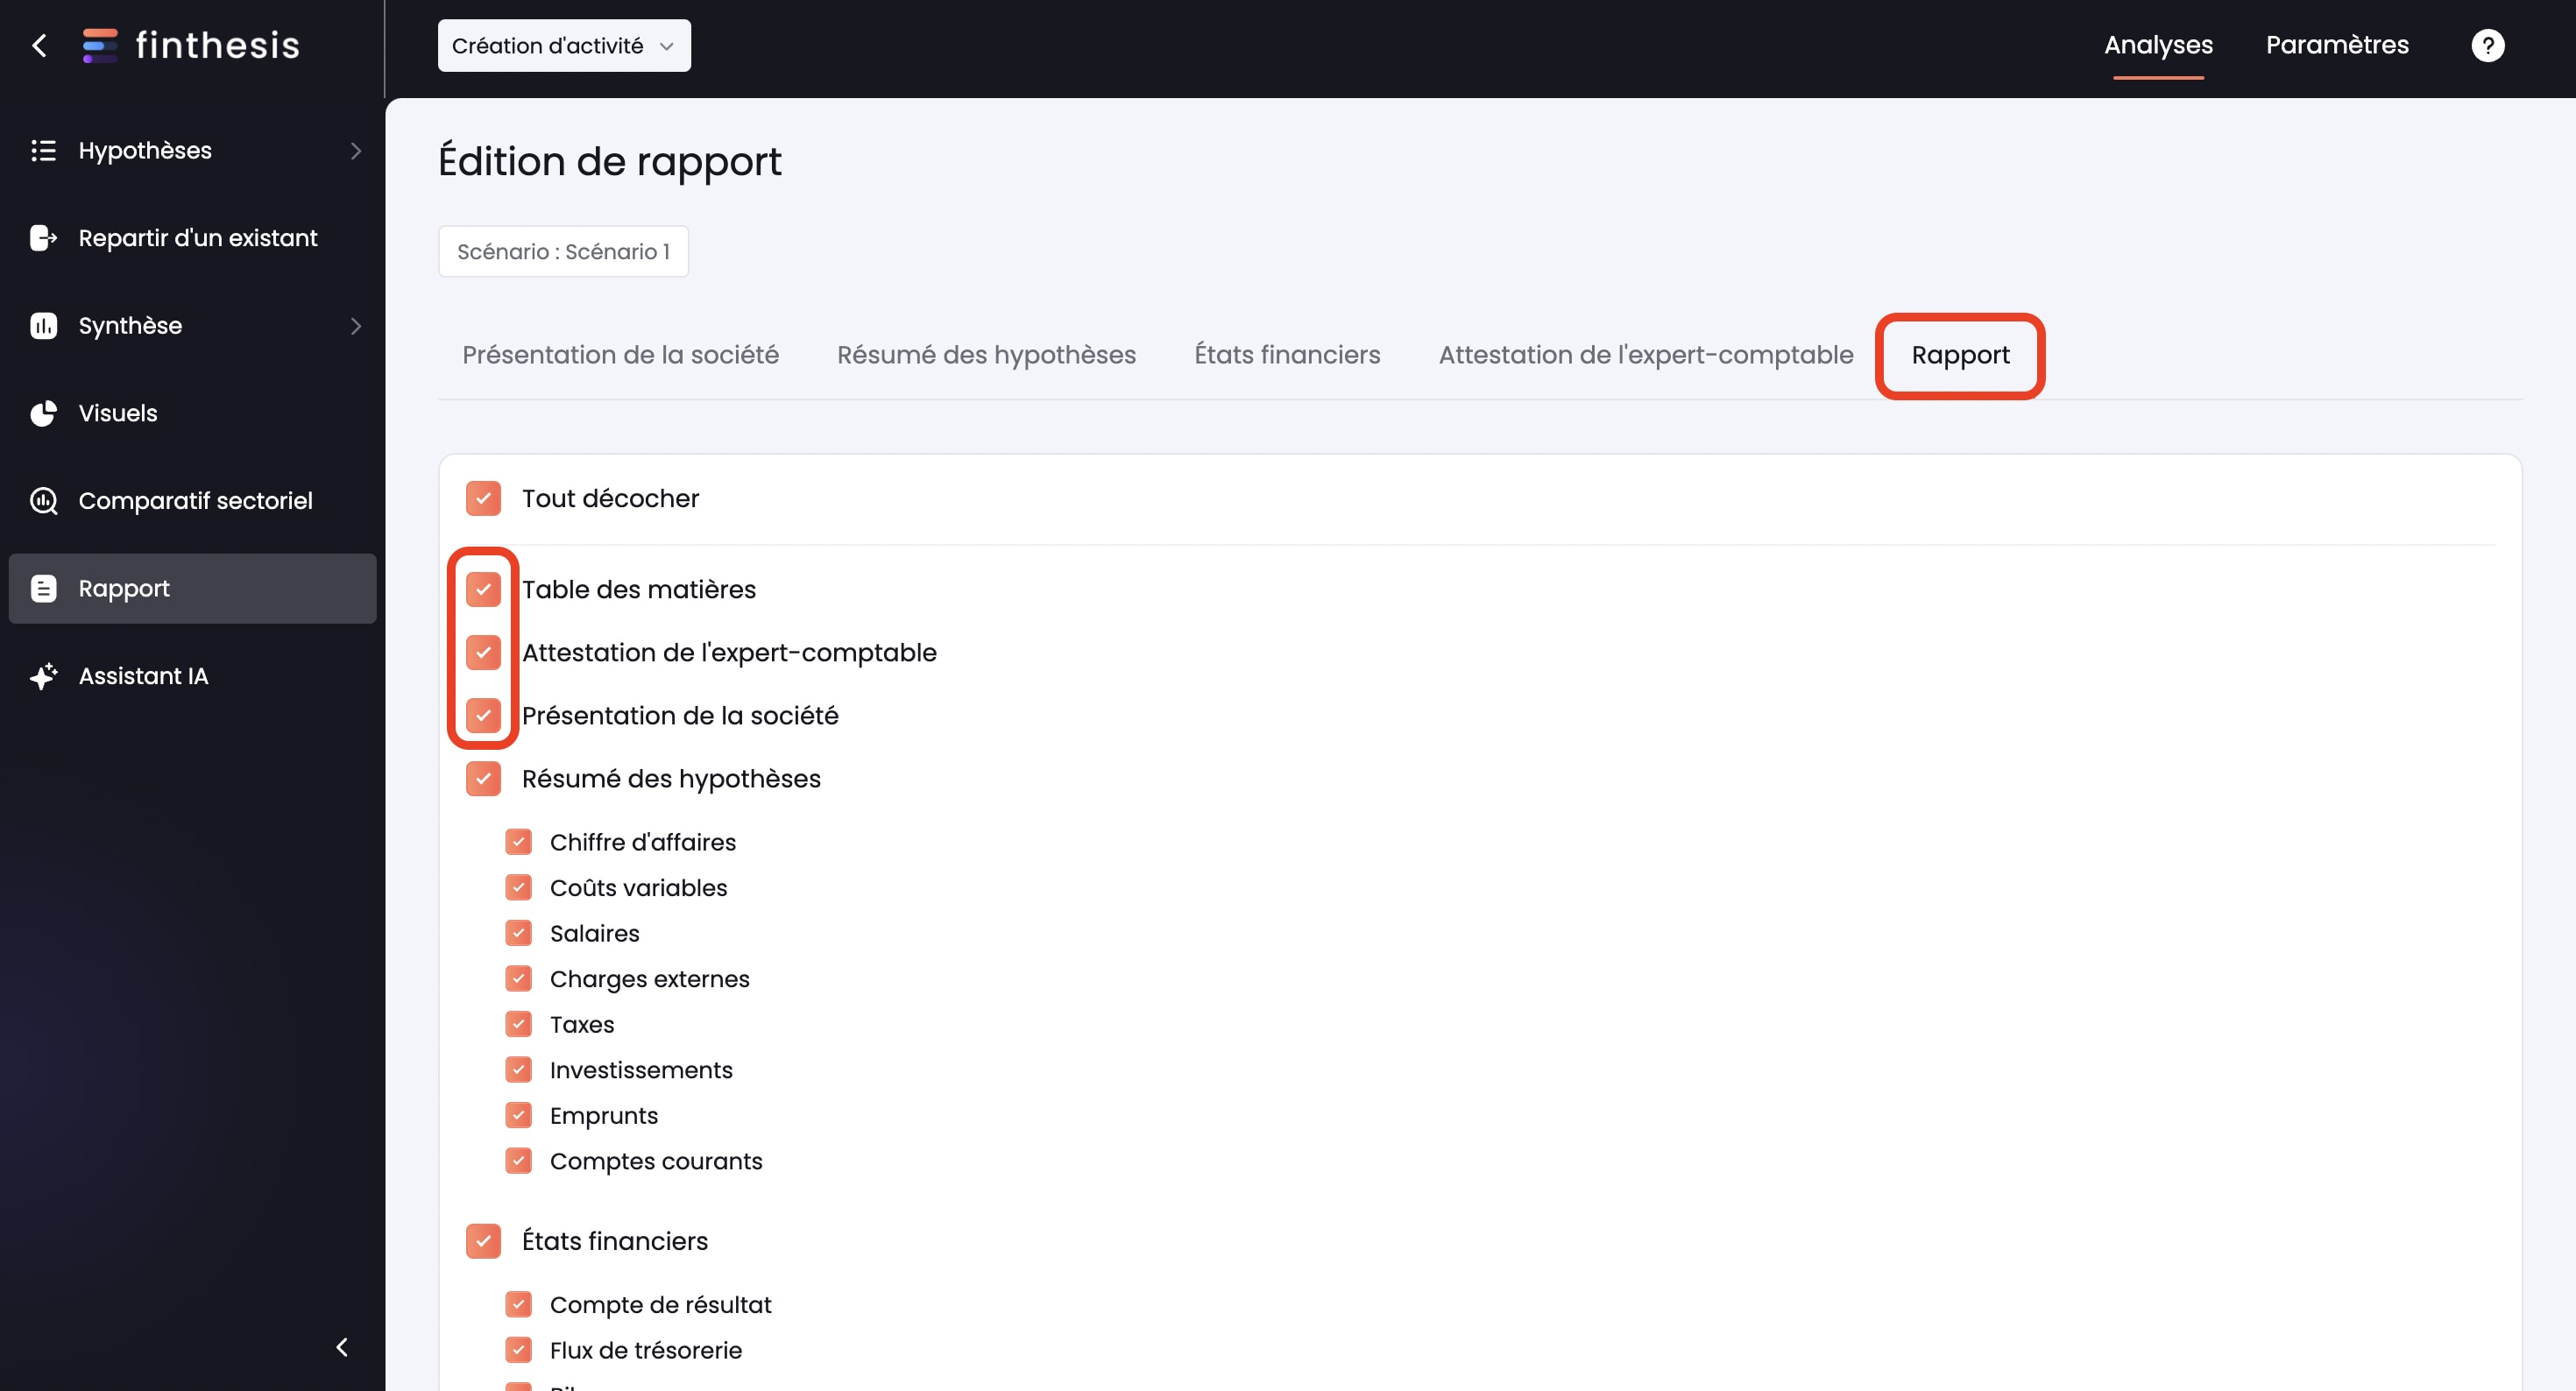Collapse the sidebar with bottom chevron
This screenshot has width=2576, height=1391.
click(x=342, y=1347)
